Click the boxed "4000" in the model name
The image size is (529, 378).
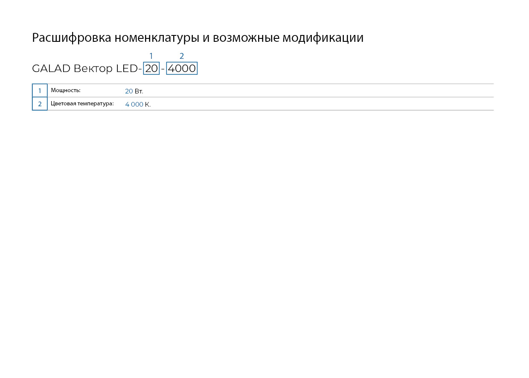182,68
